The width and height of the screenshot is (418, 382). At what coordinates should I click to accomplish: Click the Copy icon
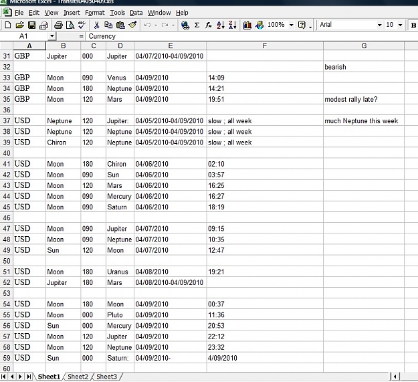108,25
